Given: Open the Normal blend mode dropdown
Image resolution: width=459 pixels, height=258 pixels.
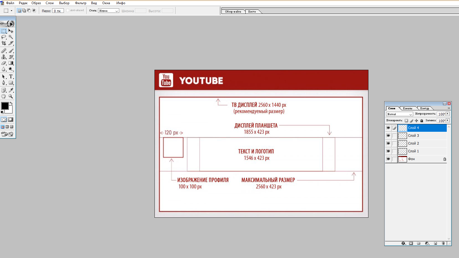Looking at the screenshot, I should point(400,114).
